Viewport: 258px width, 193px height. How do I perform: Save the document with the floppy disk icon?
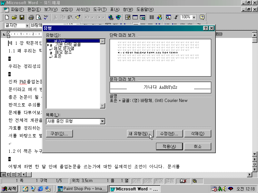point(22,17)
